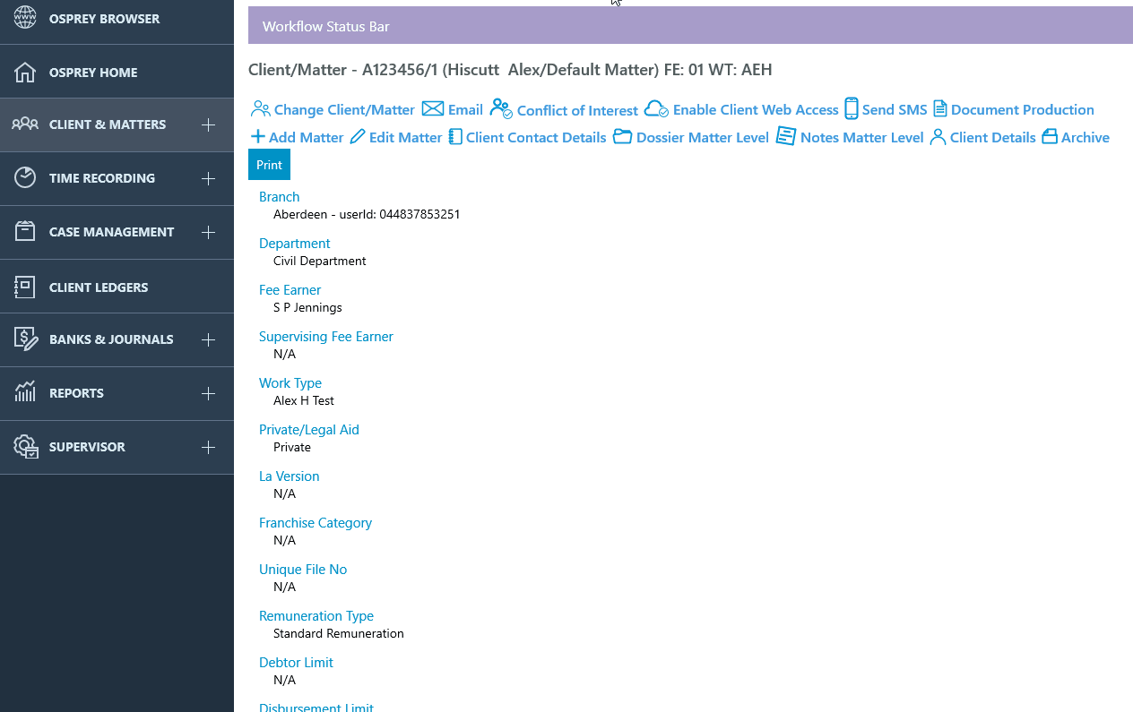Click the Enable Client Web Access cloud icon

pos(656,109)
